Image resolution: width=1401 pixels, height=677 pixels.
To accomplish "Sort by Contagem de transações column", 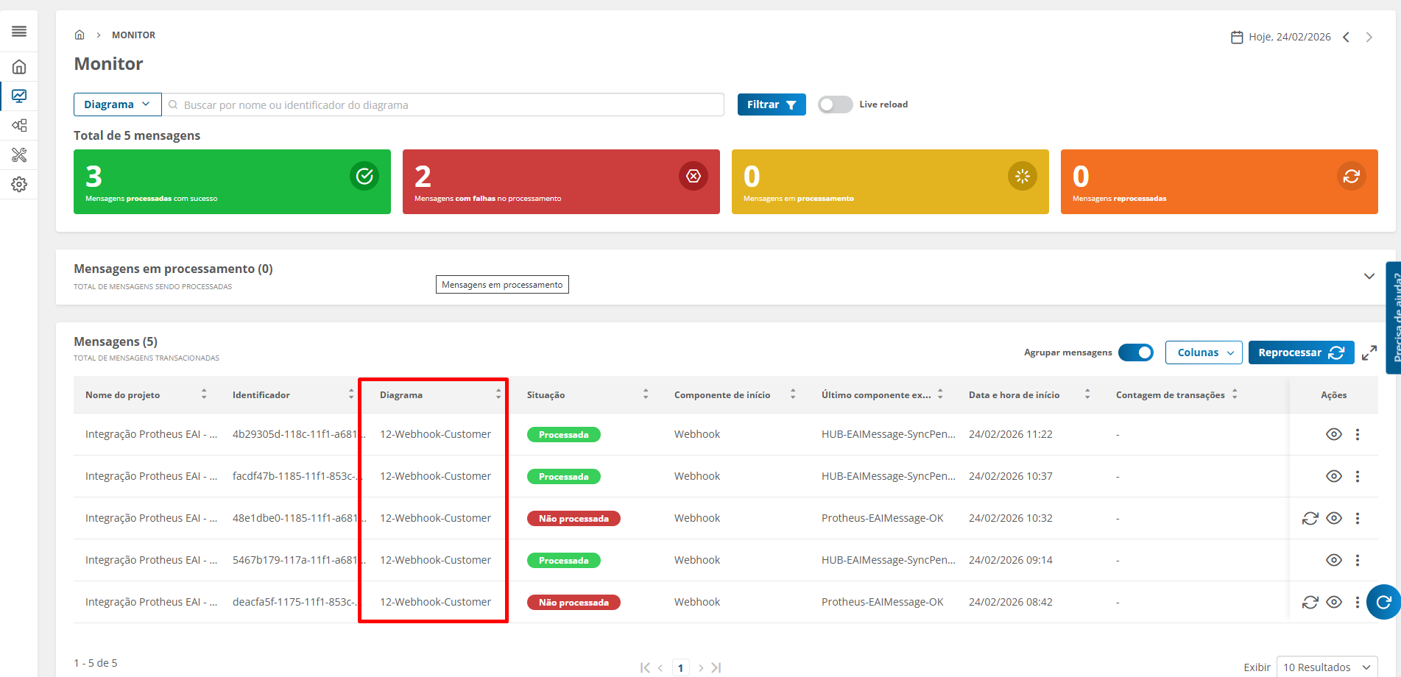I will click(1235, 394).
